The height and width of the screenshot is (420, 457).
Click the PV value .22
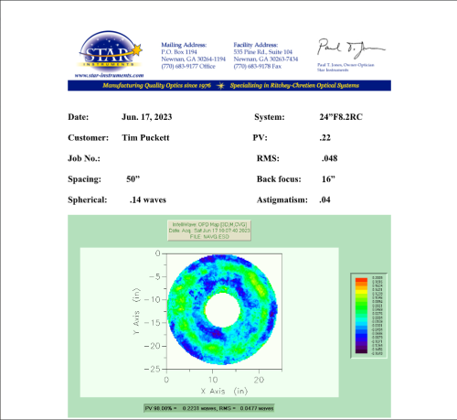coord(325,137)
